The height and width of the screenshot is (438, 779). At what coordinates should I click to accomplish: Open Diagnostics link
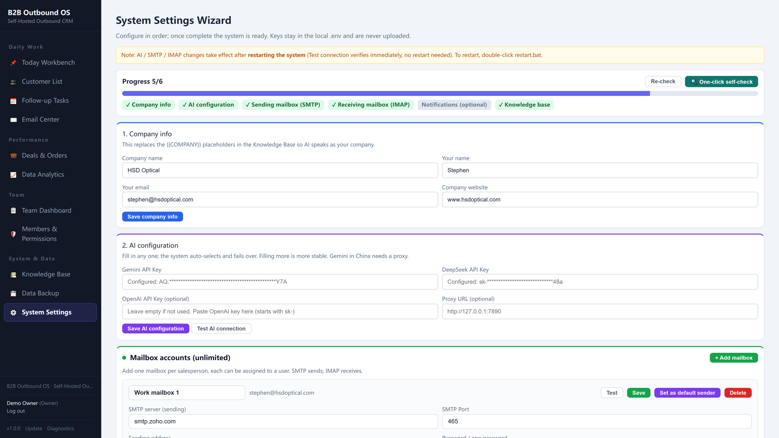[x=60, y=429]
